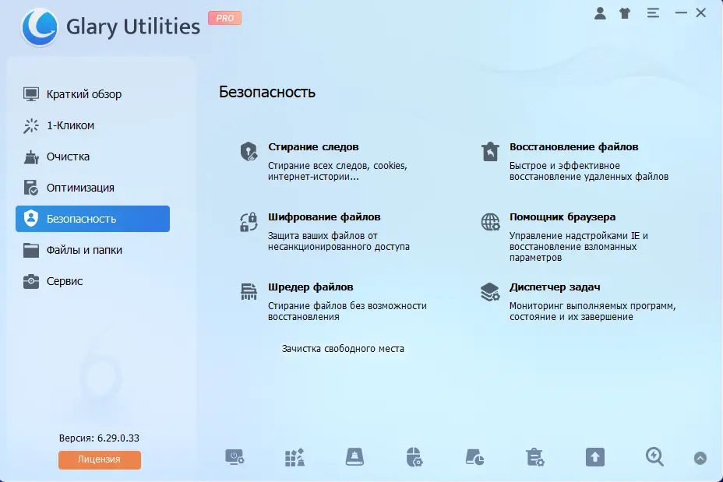Open the hamburger main menu
The width and height of the screenshot is (723, 482).
click(x=653, y=13)
